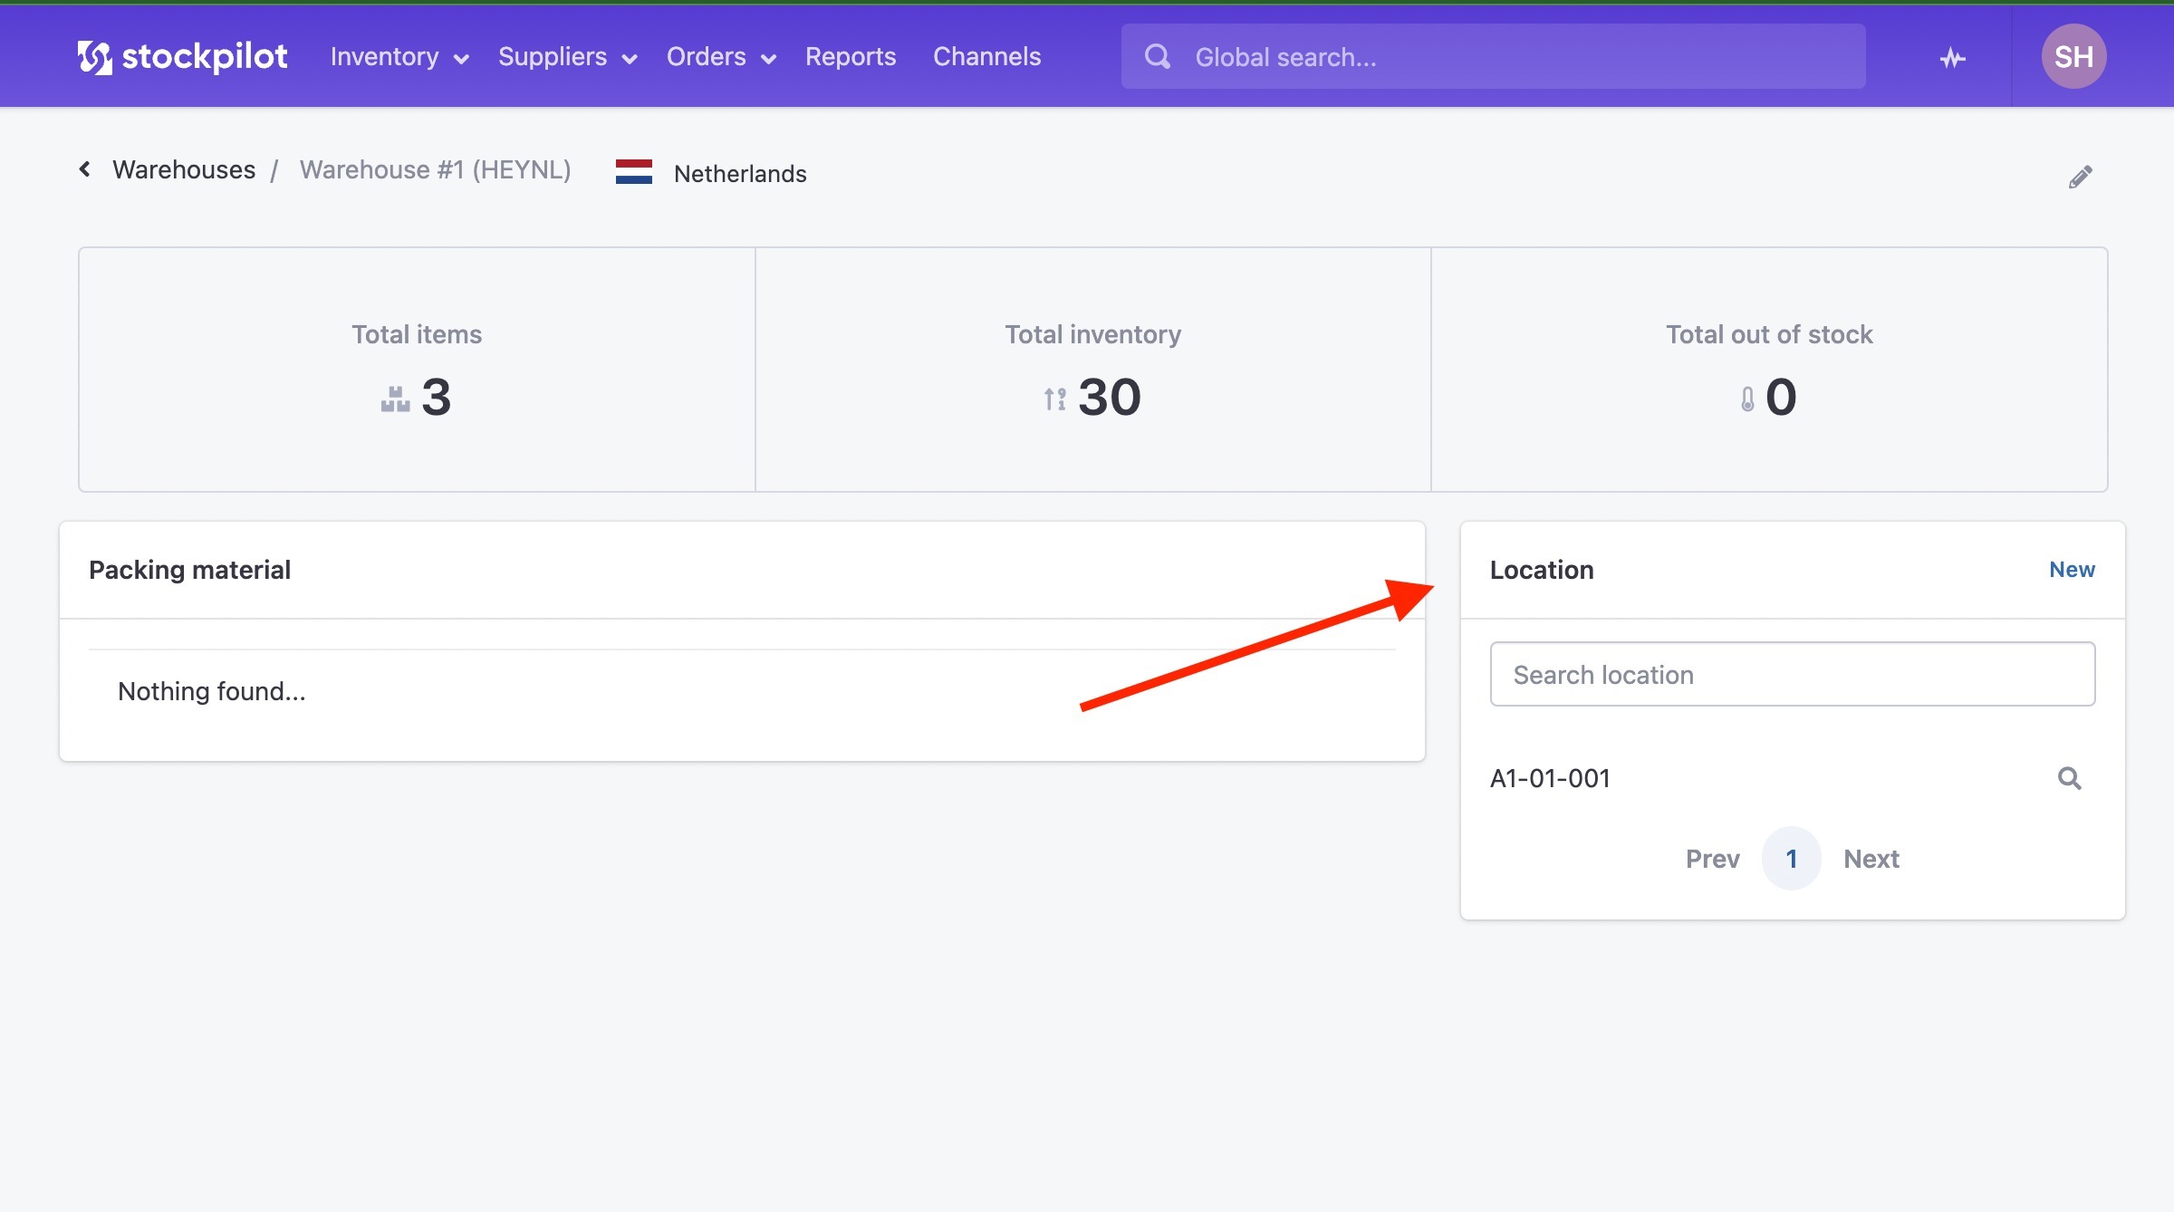Focus the Search location field
The image size is (2174, 1212).
(x=1792, y=674)
